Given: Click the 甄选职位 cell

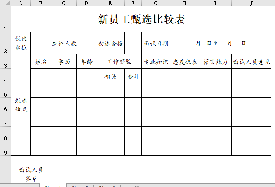Looking at the screenshot, I should (21, 43).
